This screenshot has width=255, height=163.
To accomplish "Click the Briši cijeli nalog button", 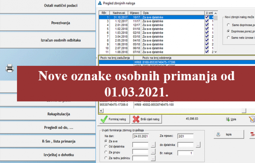I will pyautogui.click(x=146, y=119).
